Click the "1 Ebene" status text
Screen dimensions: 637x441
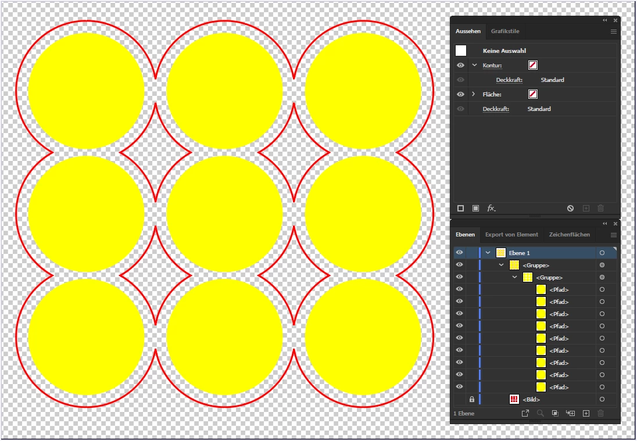click(464, 413)
